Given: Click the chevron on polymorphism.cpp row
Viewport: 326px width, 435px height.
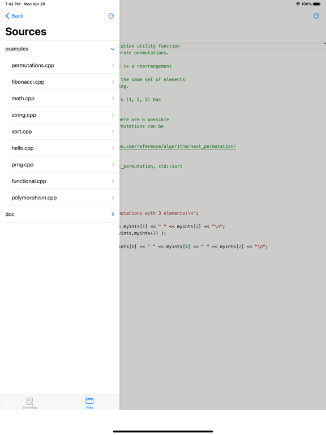Looking at the screenshot, I should pyautogui.click(x=113, y=198).
